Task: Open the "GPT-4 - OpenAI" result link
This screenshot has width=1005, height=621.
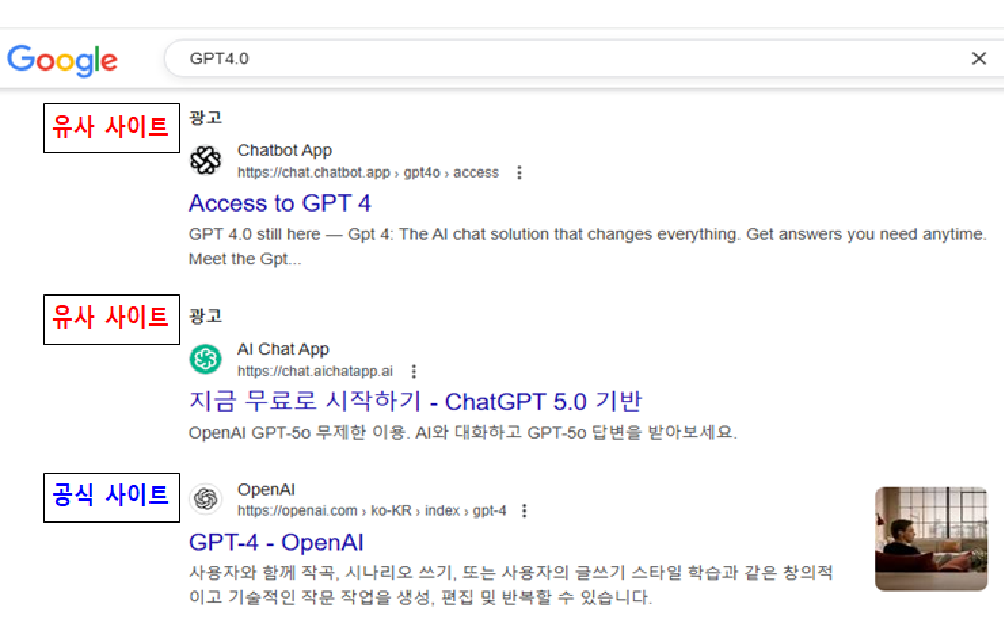Action: (276, 542)
